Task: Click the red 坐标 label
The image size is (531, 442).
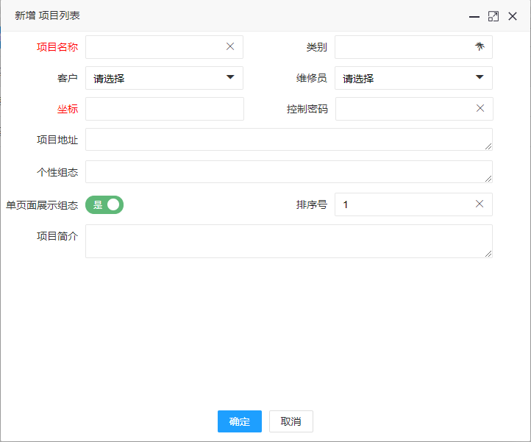Action: (x=68, y=109)
